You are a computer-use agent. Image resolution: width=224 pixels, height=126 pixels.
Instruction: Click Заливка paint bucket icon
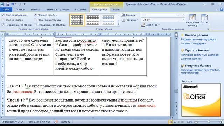[123, 15]
